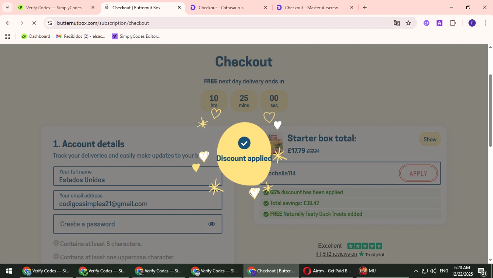This screenshot has width=493, height=278.
Task: Open the notification center icon
Action: click(482, 271)
